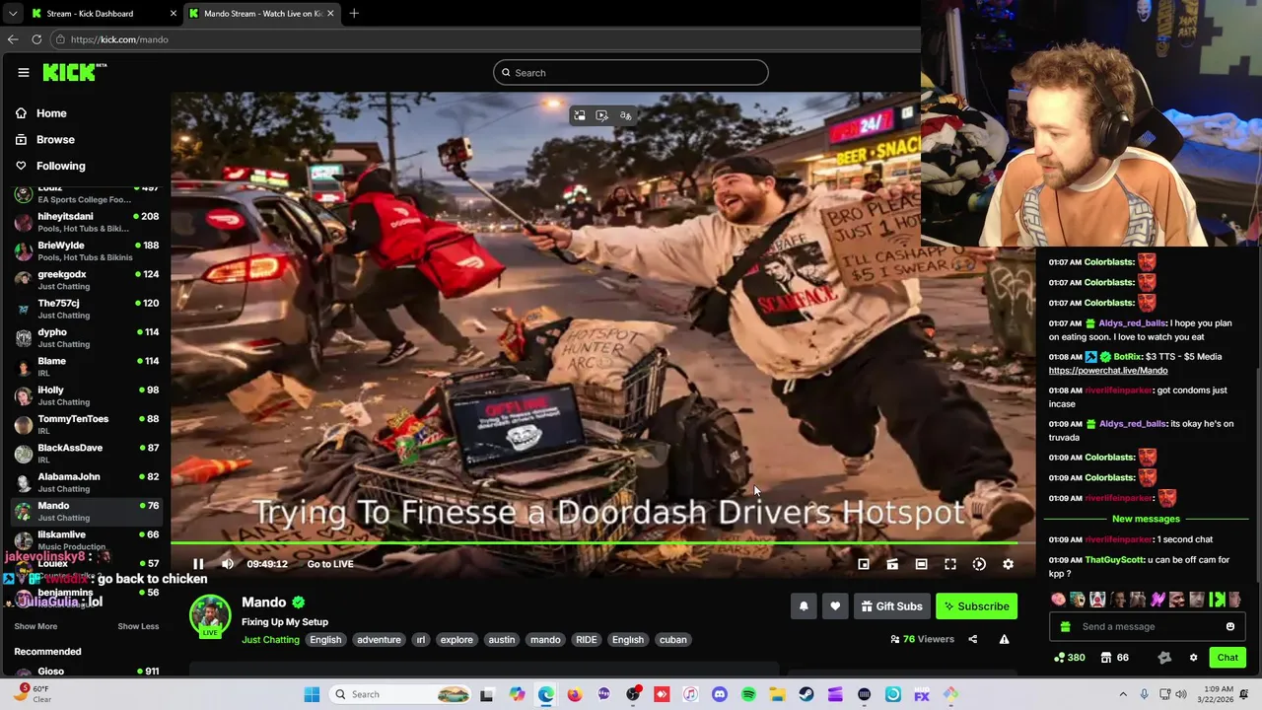Pause the stream with the pause button
1262x710 pixels.
[198, 564]
